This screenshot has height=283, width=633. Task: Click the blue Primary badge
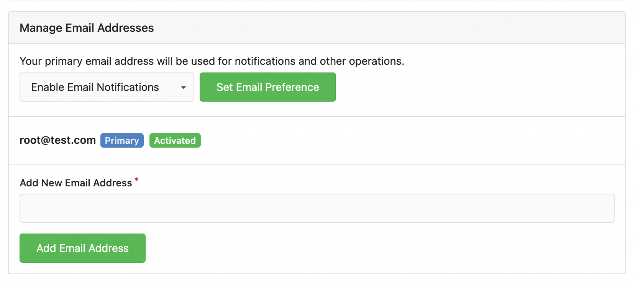click(x=122, y=141)
